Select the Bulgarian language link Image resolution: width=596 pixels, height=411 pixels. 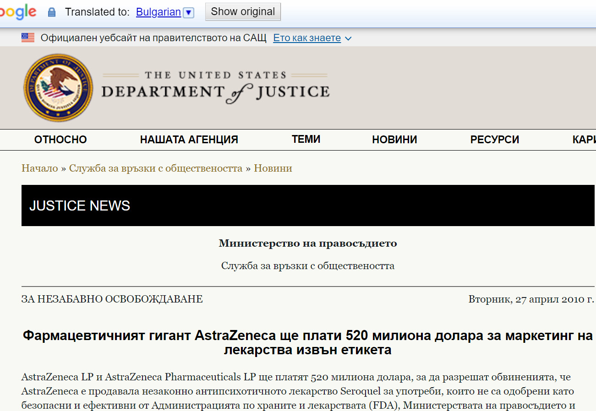(159, 12)
